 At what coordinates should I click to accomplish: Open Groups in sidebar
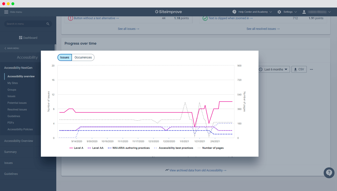12,90
